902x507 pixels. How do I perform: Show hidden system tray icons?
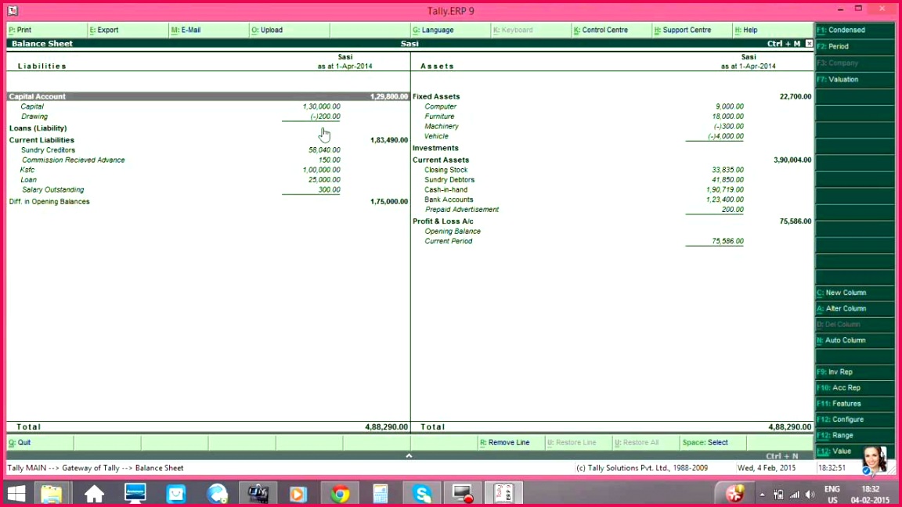(x=762, y=494)
